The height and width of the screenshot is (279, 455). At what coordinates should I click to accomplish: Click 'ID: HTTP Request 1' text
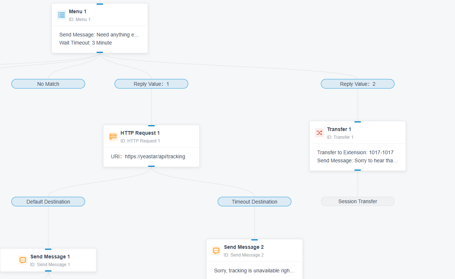pyautogui.click(x=140, y=141)
